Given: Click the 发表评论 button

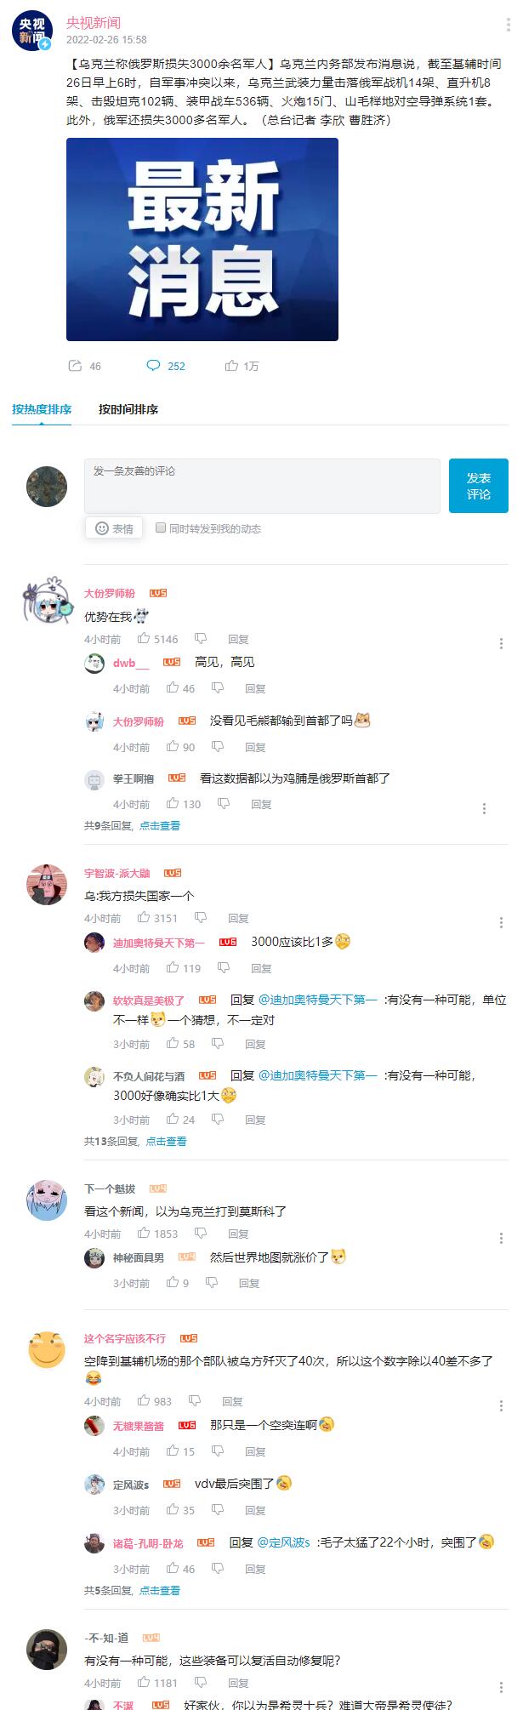Looking at the screenshot, I should pyautogui.click(x=479, y=486).
